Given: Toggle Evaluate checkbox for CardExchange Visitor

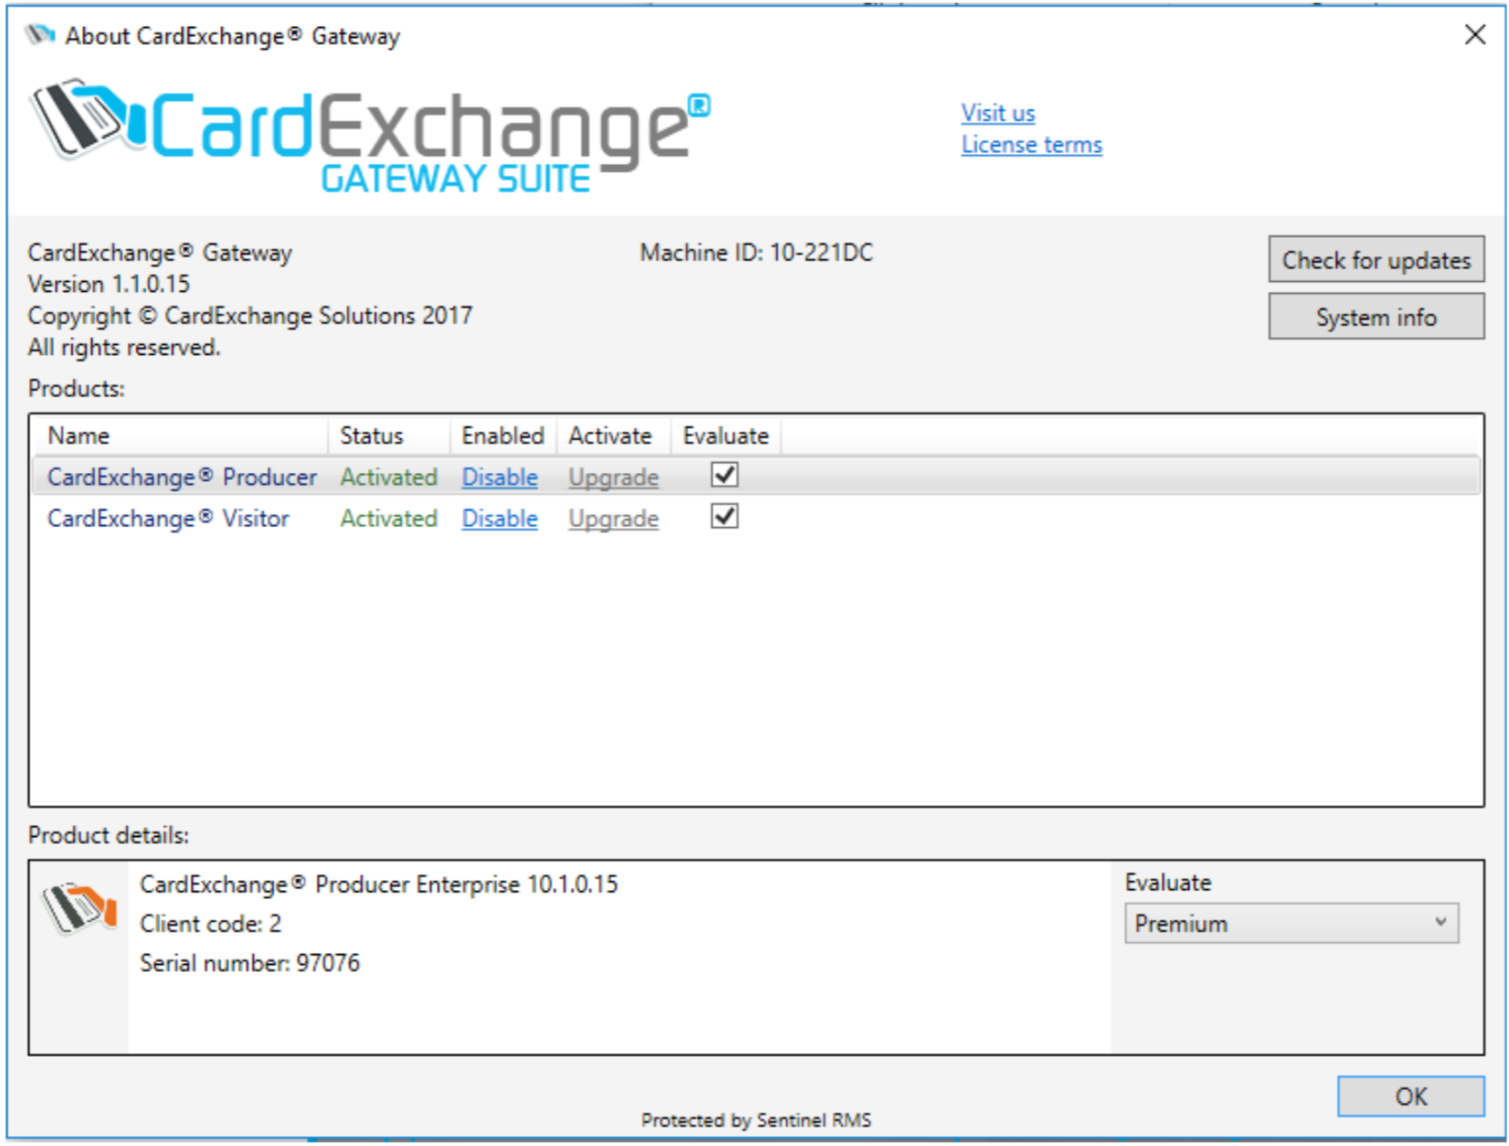Looking at the screenshot, I should coord(724,517).
